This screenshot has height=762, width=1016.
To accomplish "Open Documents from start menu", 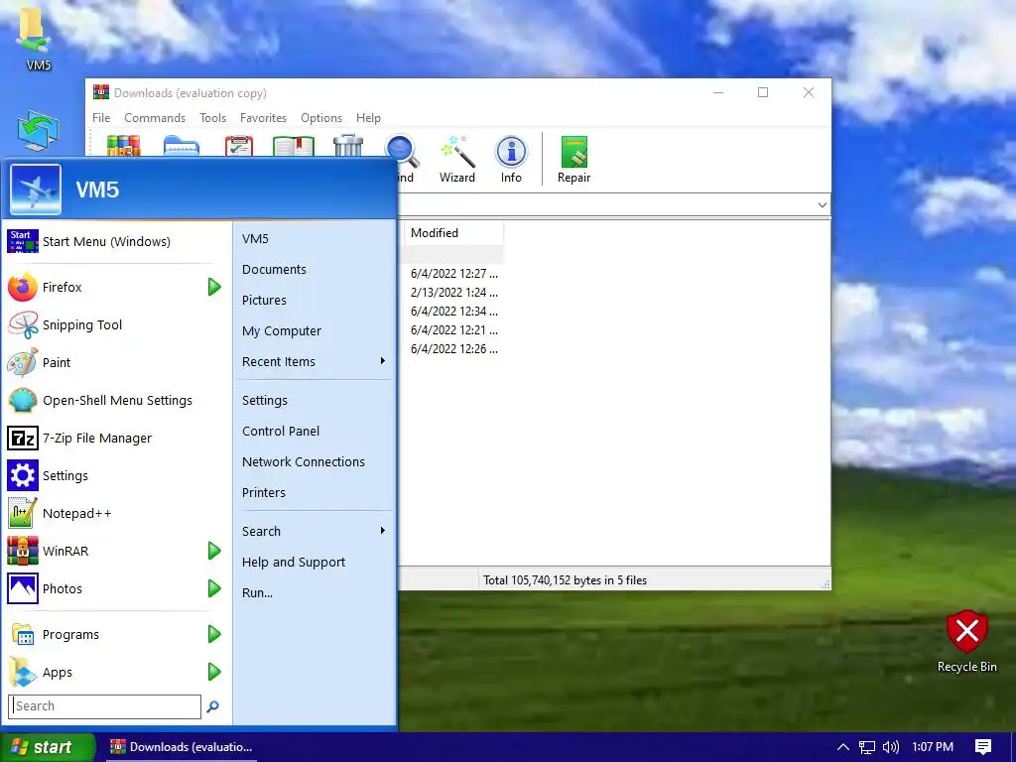I will [x=274, y=270].
